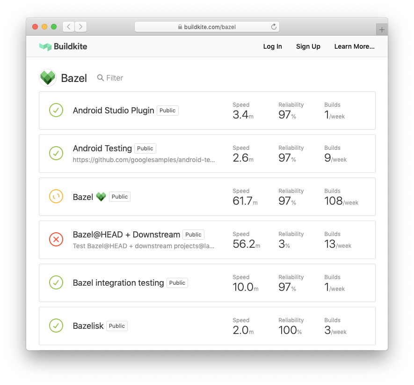Click the Buildkite logo icon
The image size is (414, 385).
pos(45,46)
